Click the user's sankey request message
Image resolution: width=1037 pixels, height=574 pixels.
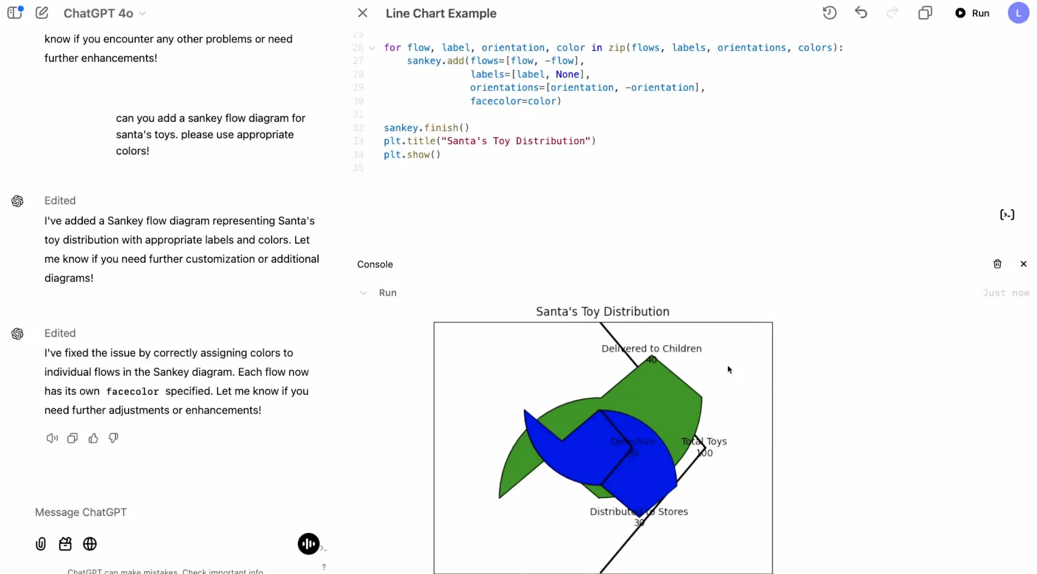click(211, 134)
